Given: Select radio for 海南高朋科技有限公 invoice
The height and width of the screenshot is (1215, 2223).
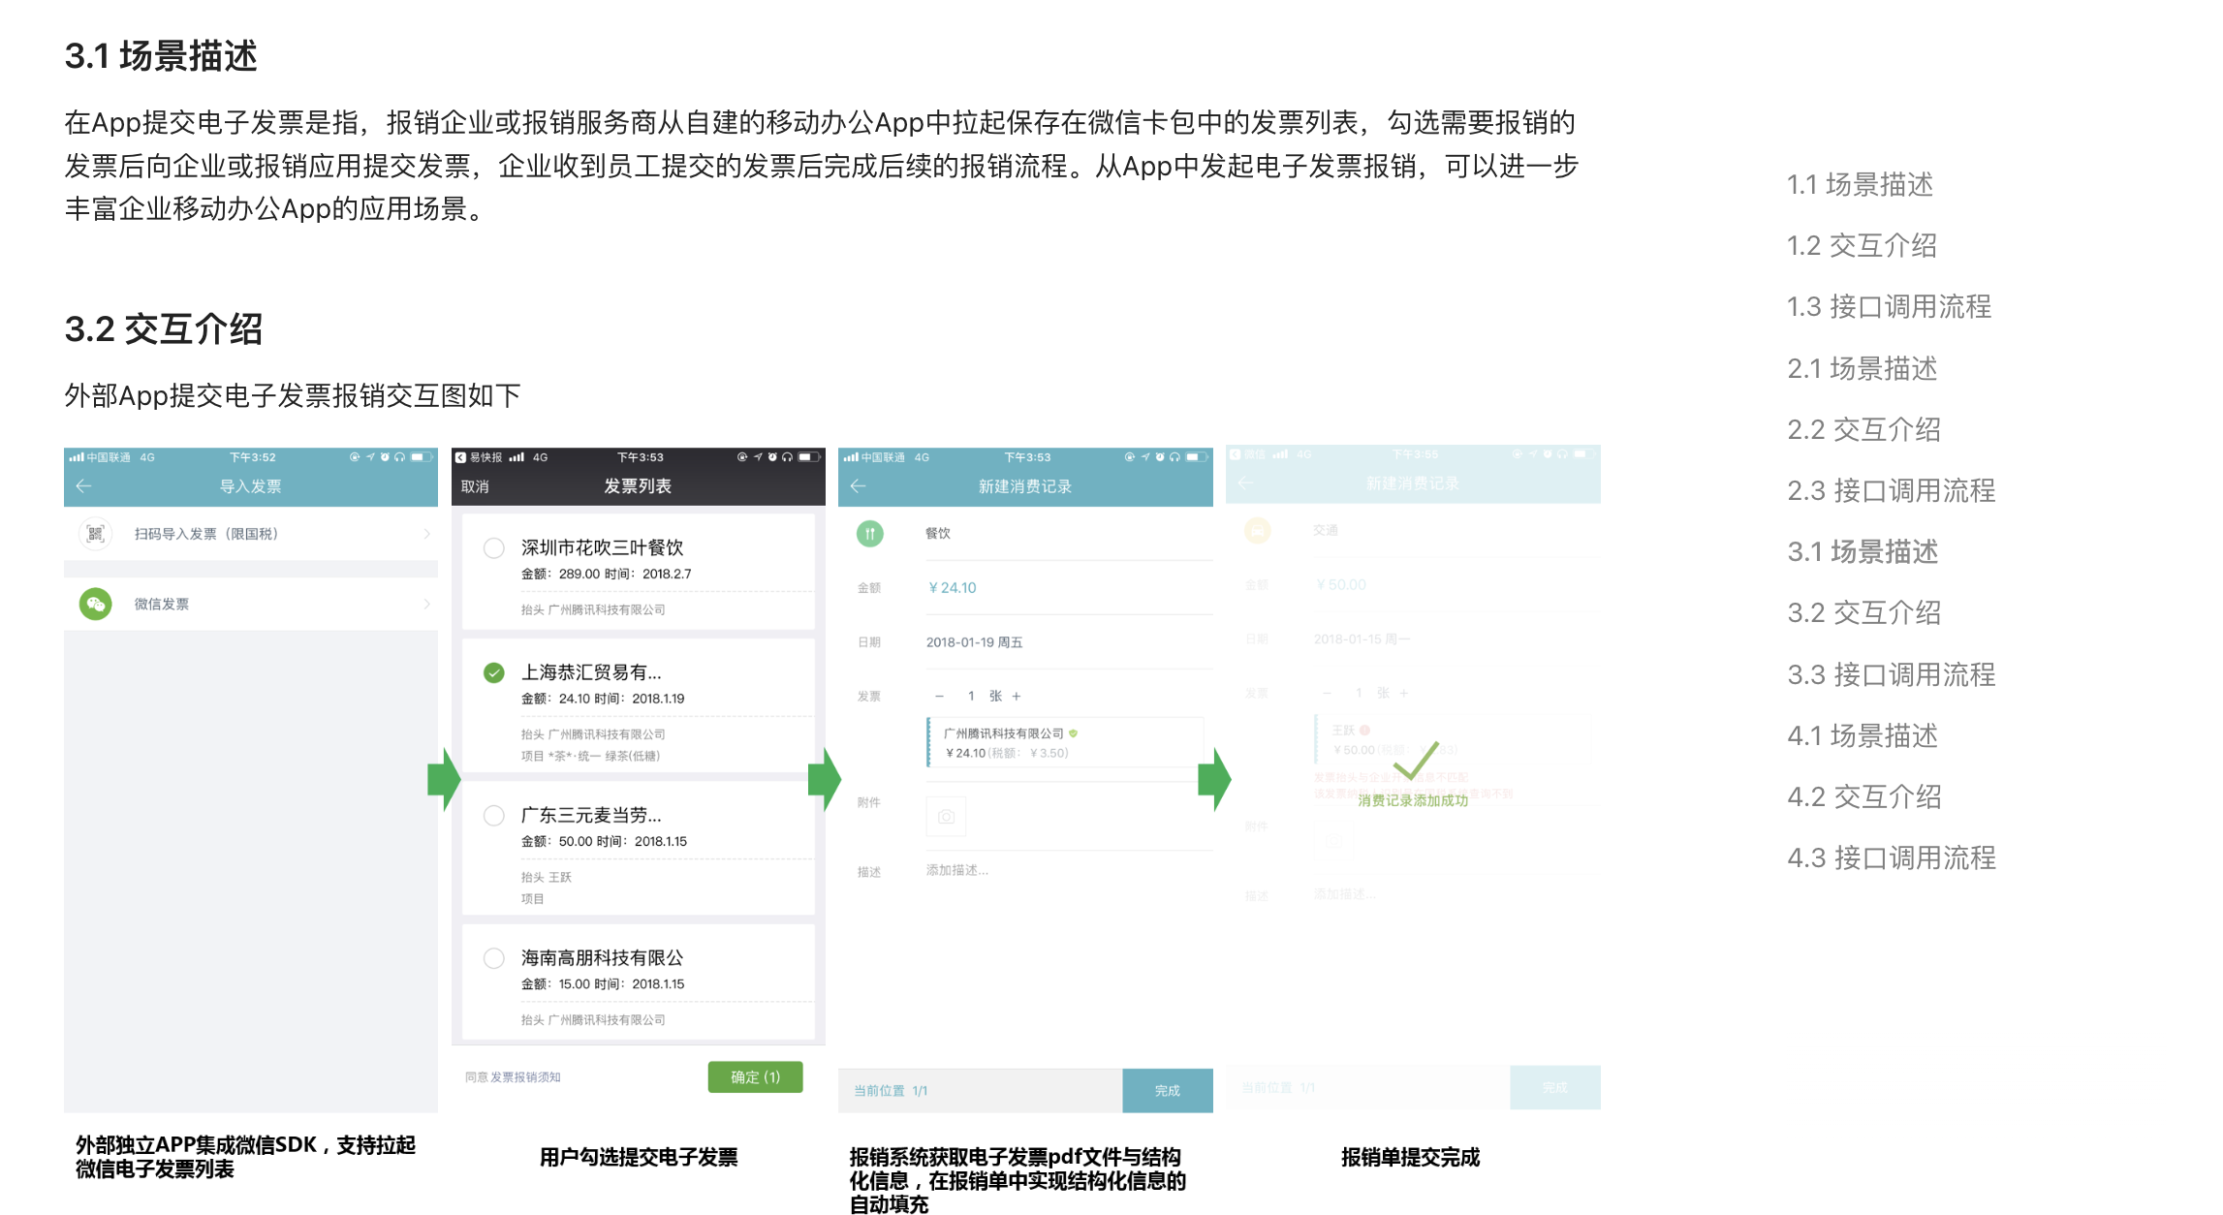Looking at the screenshot, I should pyautogui.click(x=494, y=958).
